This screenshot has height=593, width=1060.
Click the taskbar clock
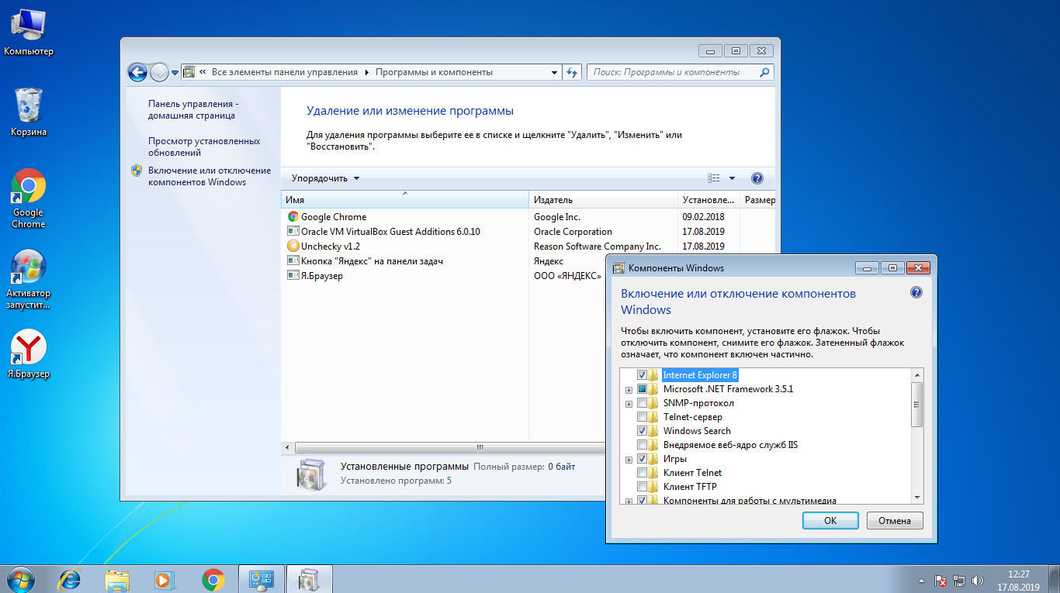(1019, 580)
